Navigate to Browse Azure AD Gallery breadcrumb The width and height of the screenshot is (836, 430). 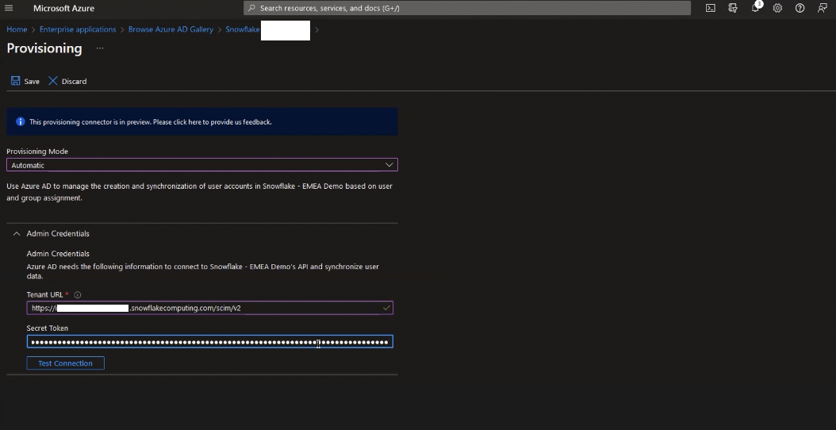pyautogui.click(x=171, y=29)
